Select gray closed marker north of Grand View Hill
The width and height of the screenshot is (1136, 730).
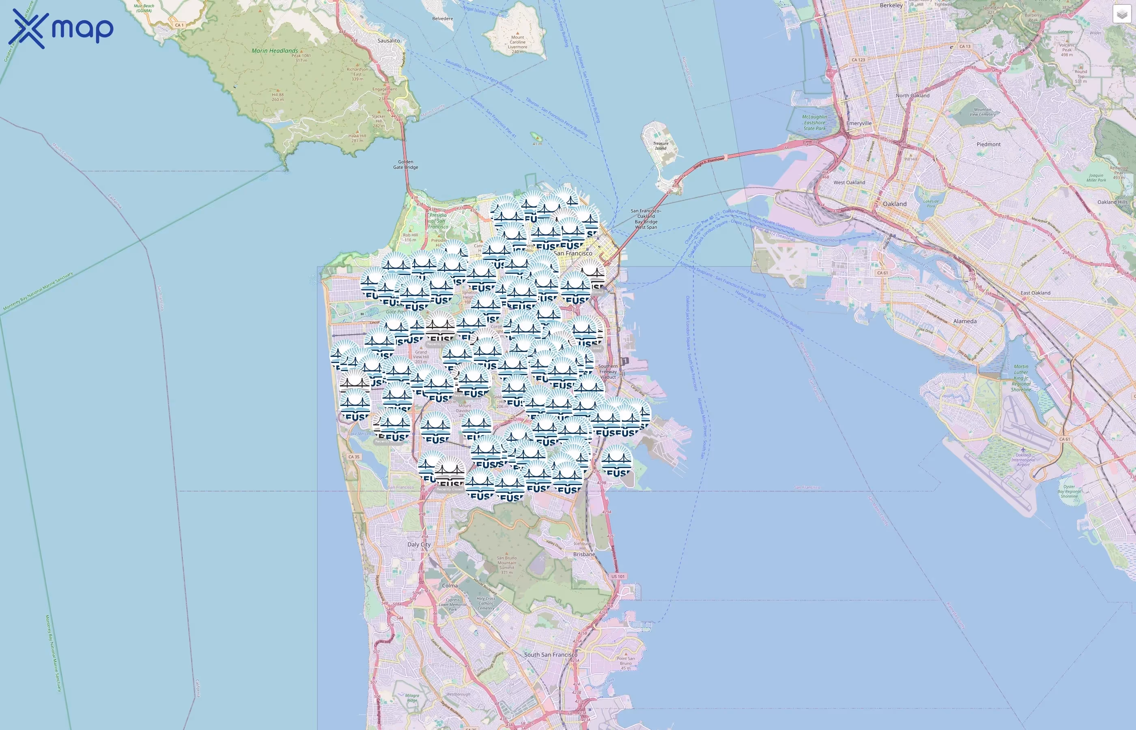pyautogui.click(x=440, y=327)
